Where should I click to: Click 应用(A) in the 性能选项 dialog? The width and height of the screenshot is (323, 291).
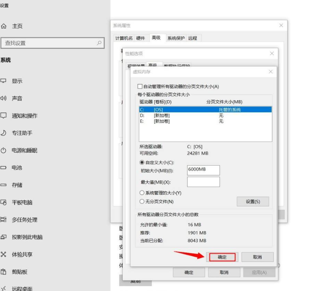pos(259,272)
